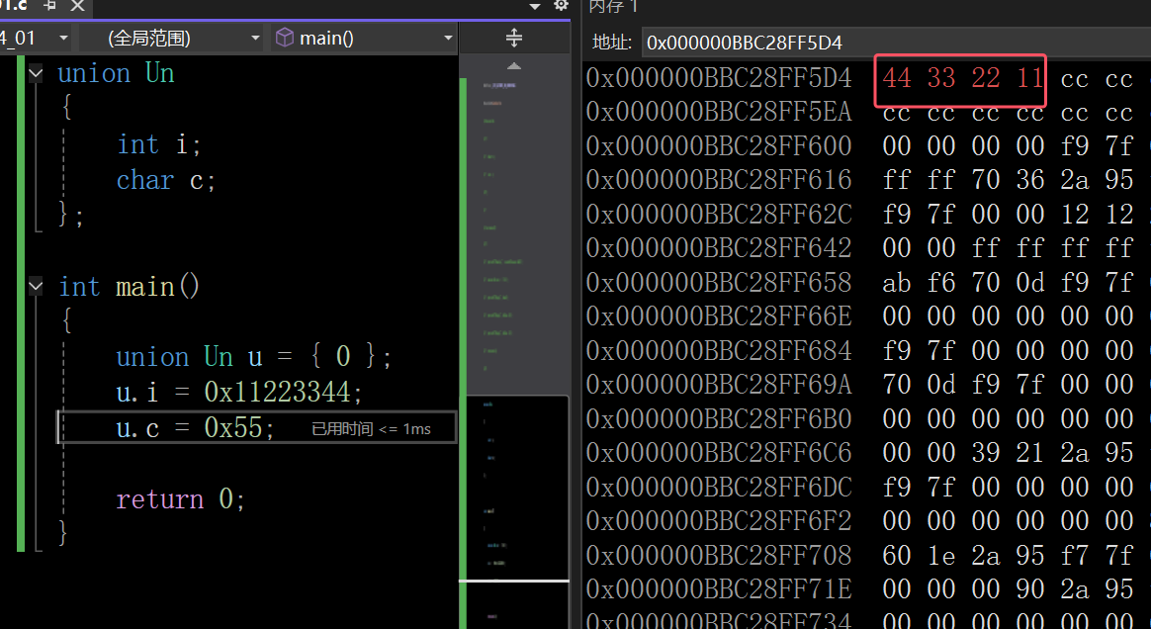Image resolution: width=1151 pixels, height=629 pixels.
Task: Click memory row address 0x000000BBC28FF642
Action: [x=719, y=248]
